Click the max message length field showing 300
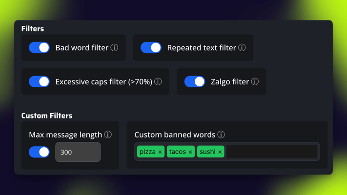Image resolution: width=347 pixels, height=195 pixels. tap(78, 152)
